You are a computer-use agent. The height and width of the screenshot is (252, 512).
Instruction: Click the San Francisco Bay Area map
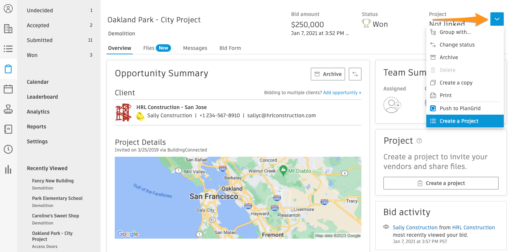(x=238, y=198)
